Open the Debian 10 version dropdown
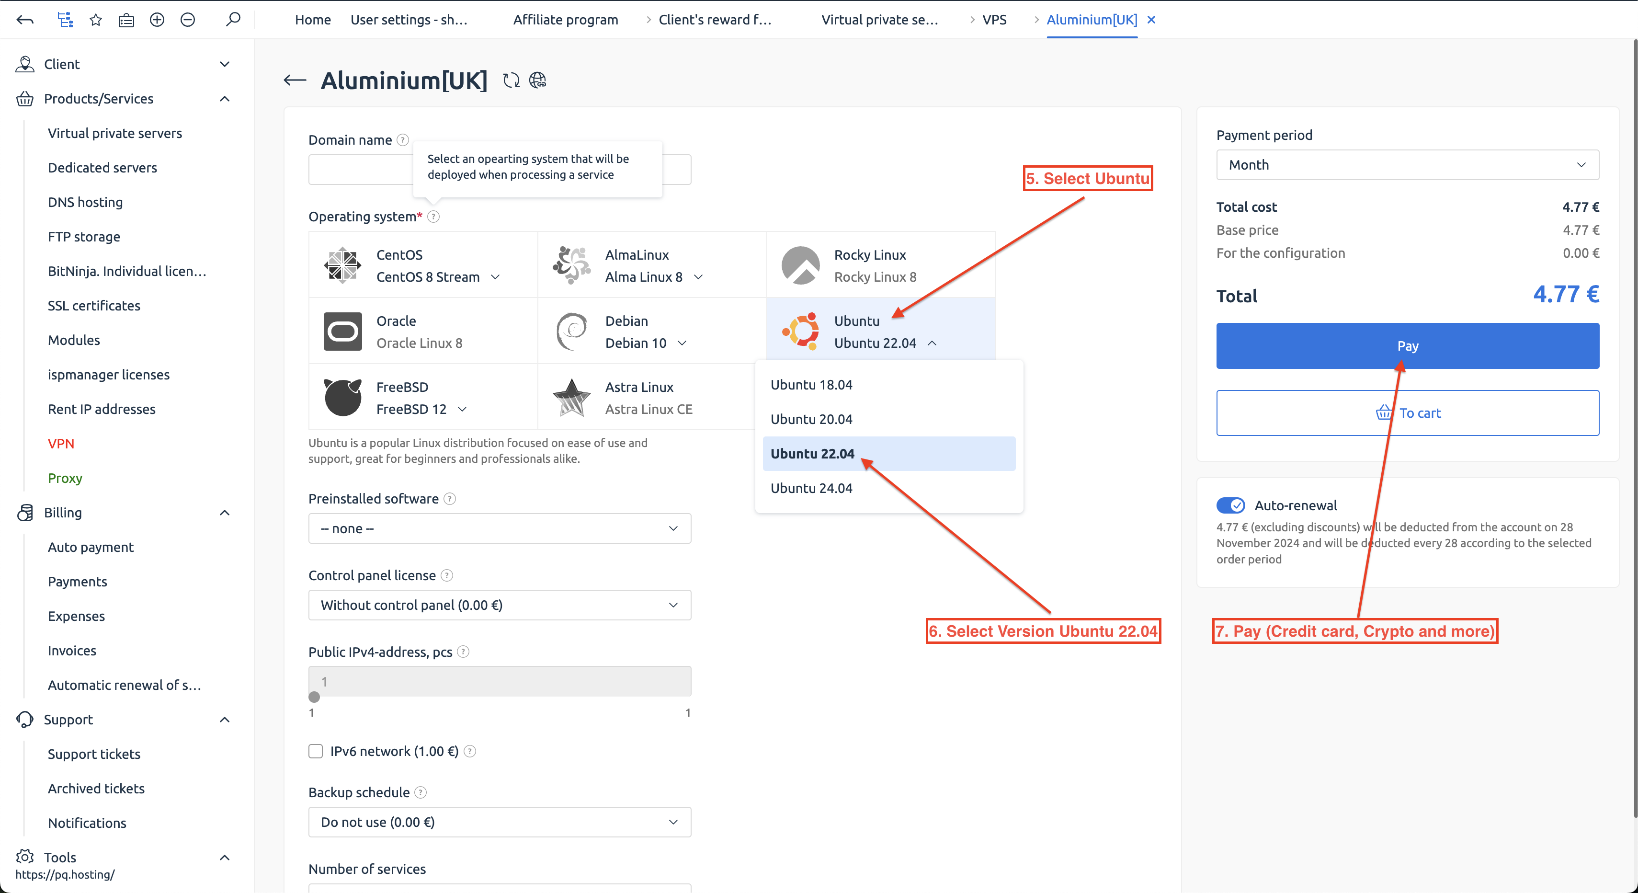Screen dimensions: 1638x893 [682, 343]
